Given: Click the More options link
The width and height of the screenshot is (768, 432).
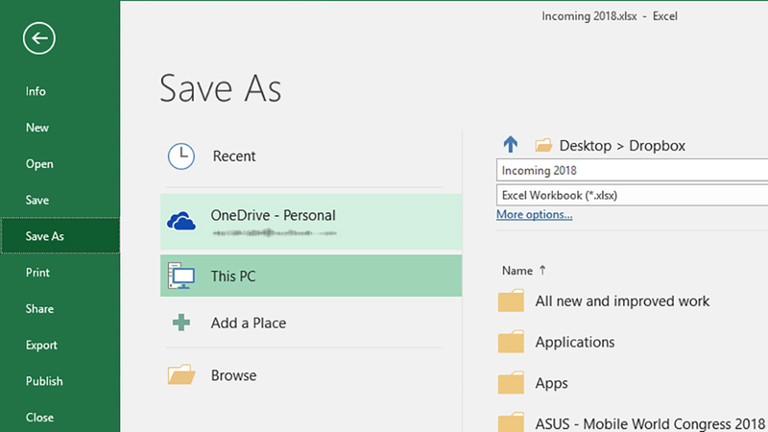Looking at the screenshot, I should pyautogui.click(x=534, y=214).
